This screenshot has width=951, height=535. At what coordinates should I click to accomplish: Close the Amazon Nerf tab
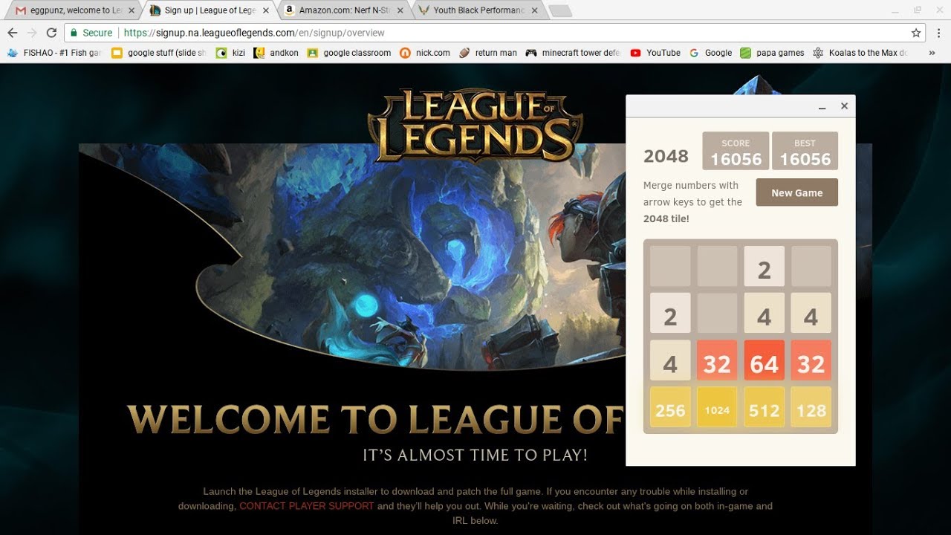click(x=400, y=10)
